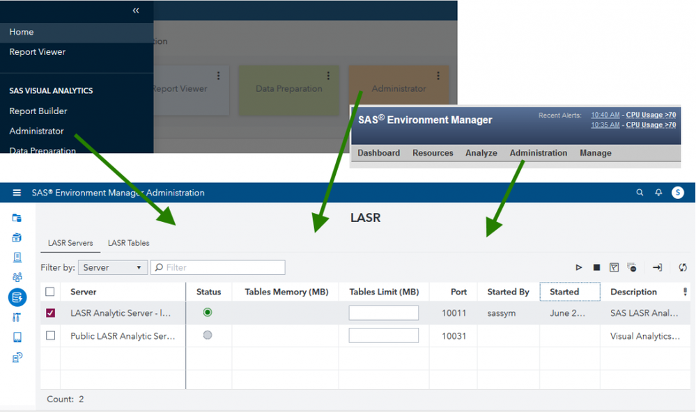Sort by Tables Limit (MB) column
This screenshot has width=696, height=412.
pos(384,292)
